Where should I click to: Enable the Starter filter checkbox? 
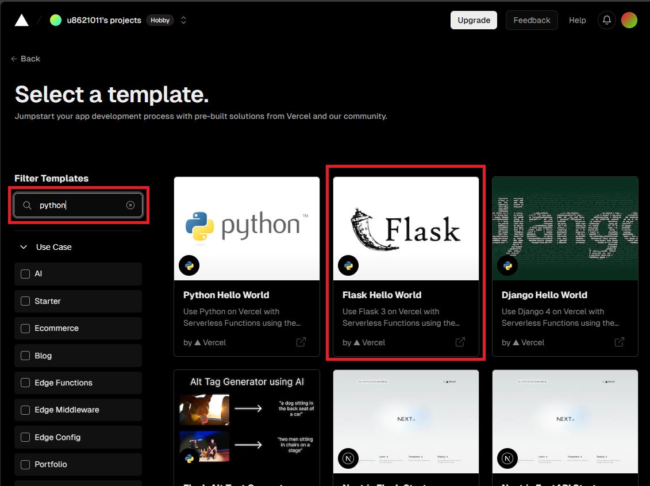[25, 301]
